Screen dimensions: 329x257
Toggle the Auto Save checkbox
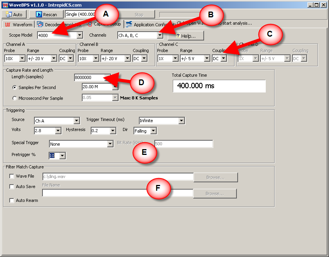coord(12,187)
